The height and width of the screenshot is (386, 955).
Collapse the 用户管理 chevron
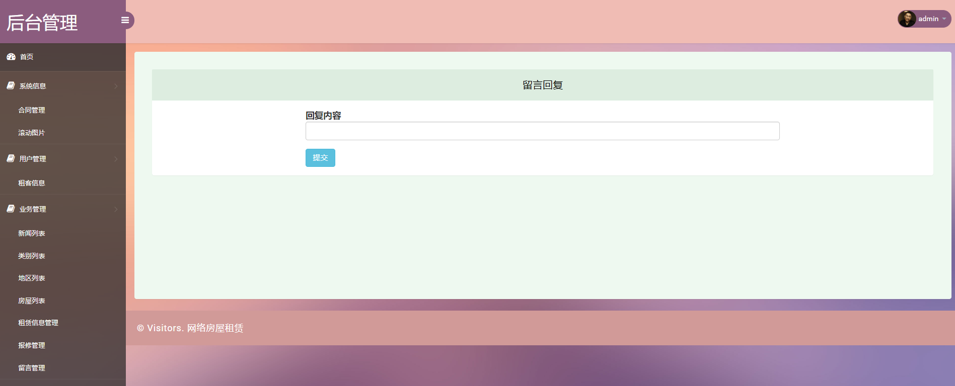(116, 159)
